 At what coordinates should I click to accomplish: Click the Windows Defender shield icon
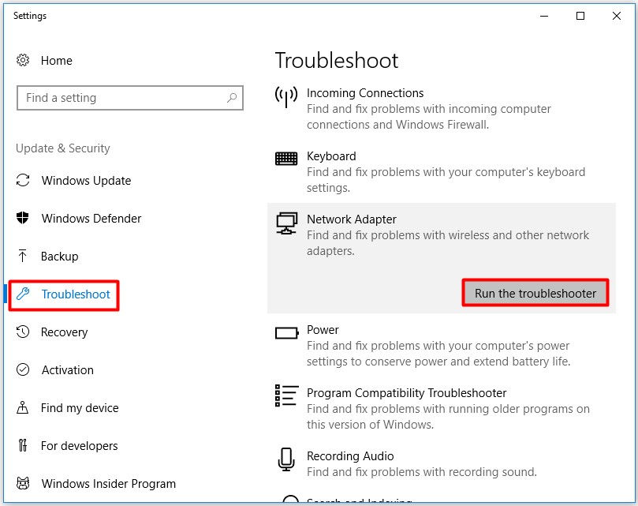tap(23, 219)
